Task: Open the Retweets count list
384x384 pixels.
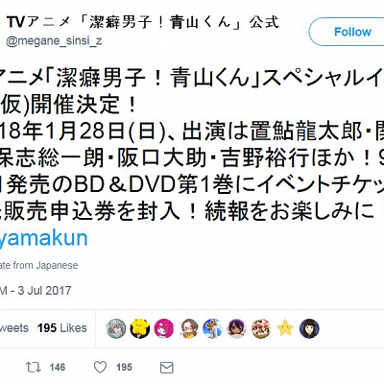Action: click(x=14, y=328)
